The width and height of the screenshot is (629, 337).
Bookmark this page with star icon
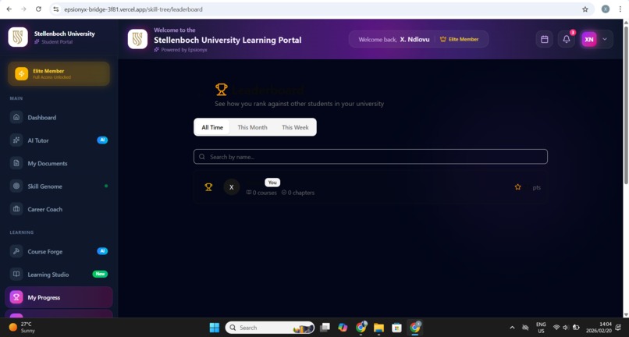585,9
